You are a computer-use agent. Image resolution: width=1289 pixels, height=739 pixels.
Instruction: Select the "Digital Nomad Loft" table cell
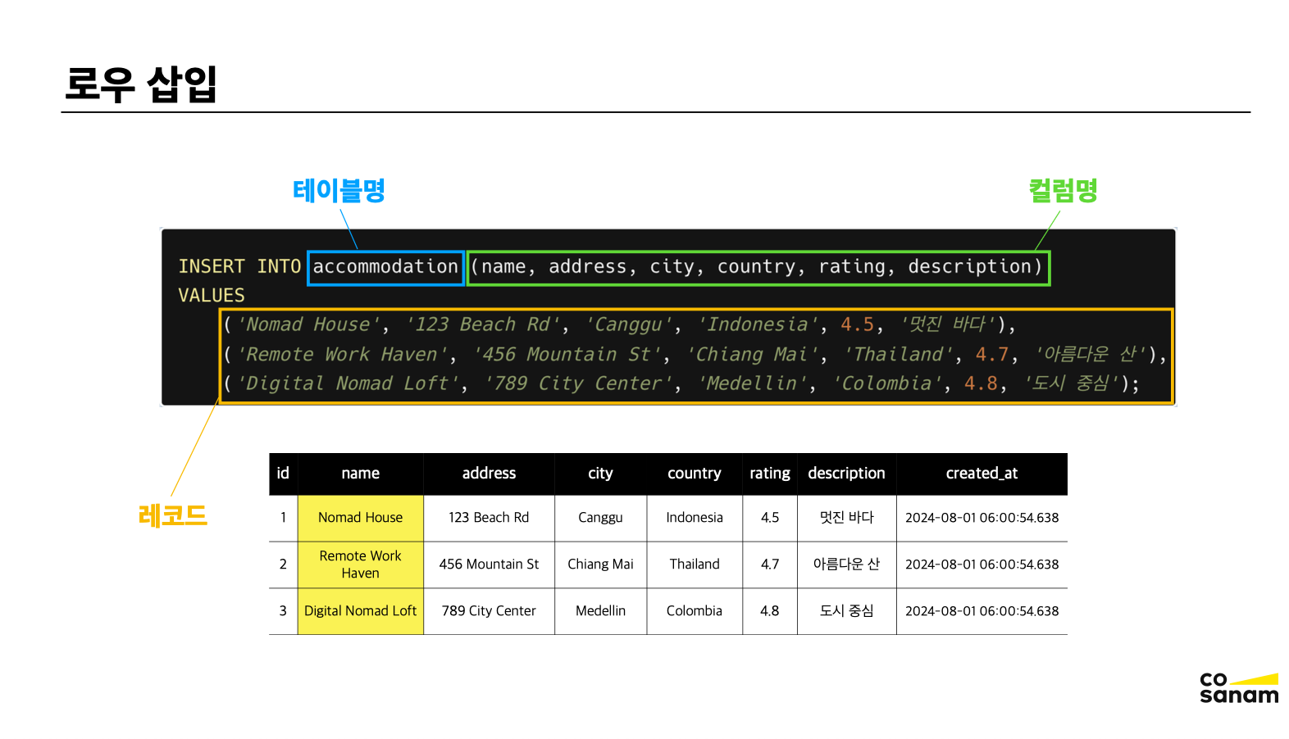[x=360, y=611]
